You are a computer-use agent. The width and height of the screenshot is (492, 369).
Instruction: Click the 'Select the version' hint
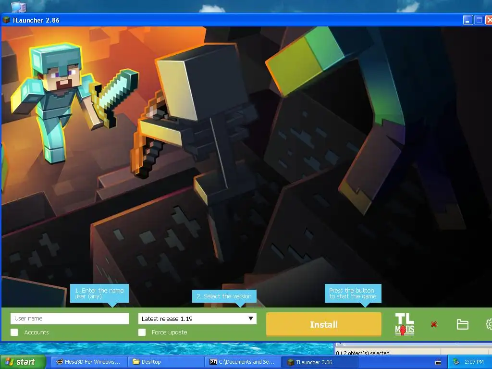tap(224, 296)
